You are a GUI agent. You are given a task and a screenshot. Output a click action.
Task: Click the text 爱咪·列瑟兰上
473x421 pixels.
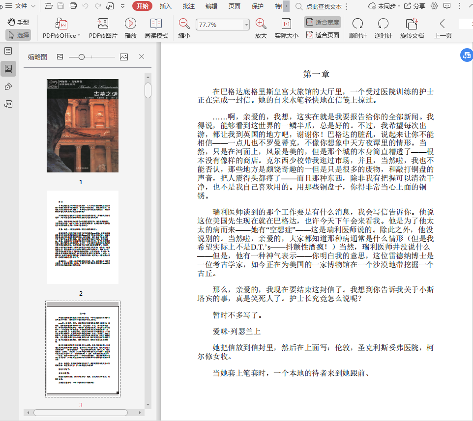point(236,332)
